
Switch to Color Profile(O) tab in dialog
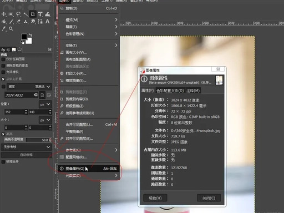tap(170, 90)
